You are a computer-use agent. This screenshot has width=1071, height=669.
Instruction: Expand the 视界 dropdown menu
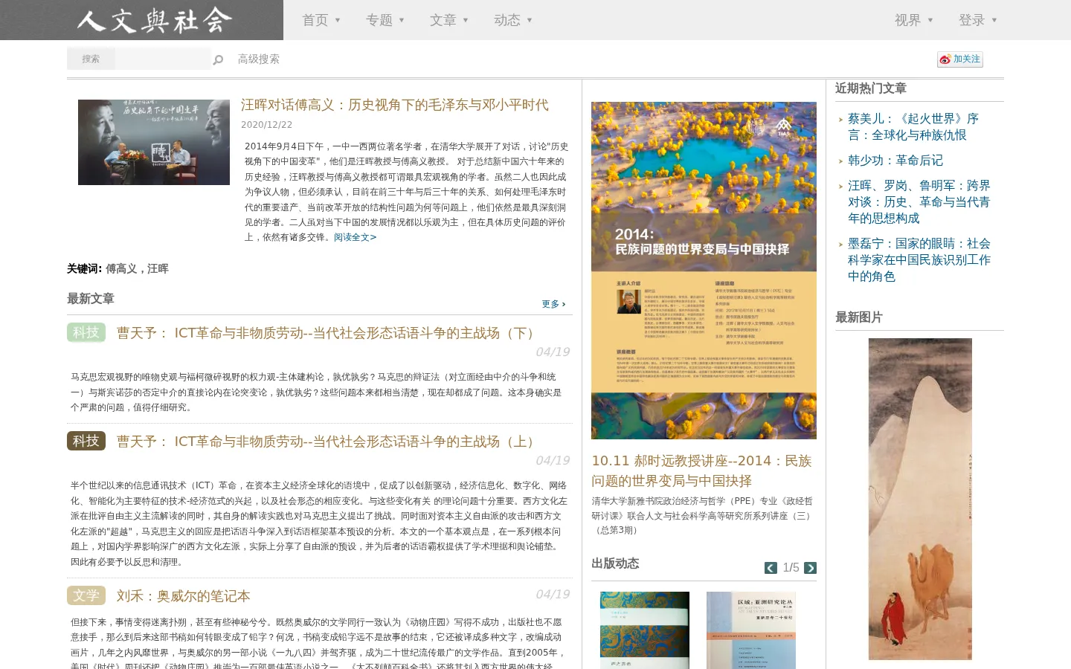click(x=914, y=20)
